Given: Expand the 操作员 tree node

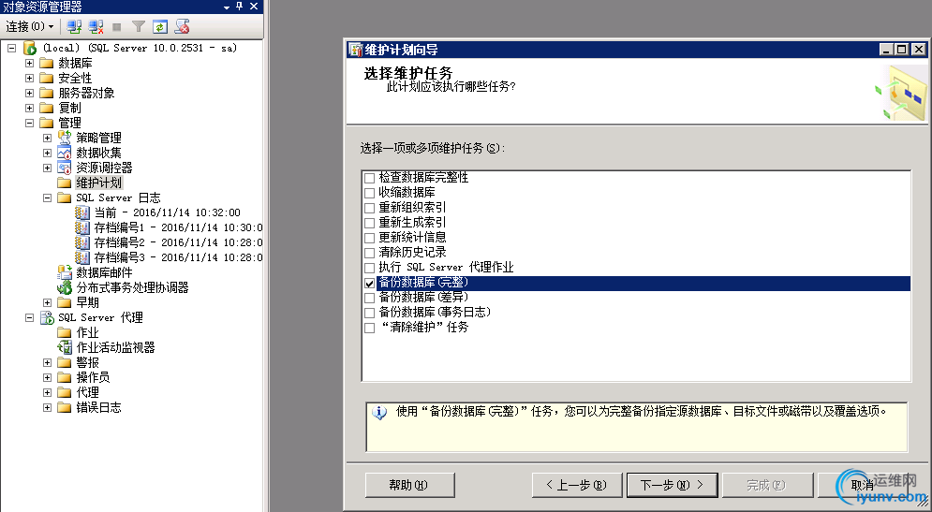Looking at the screenshot, I should 47,377.
